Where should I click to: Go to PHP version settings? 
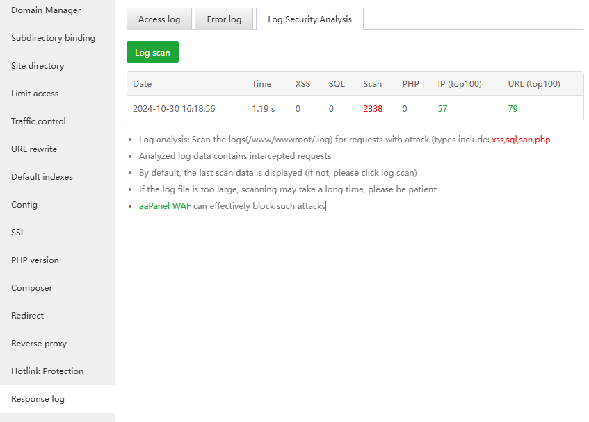35,260
